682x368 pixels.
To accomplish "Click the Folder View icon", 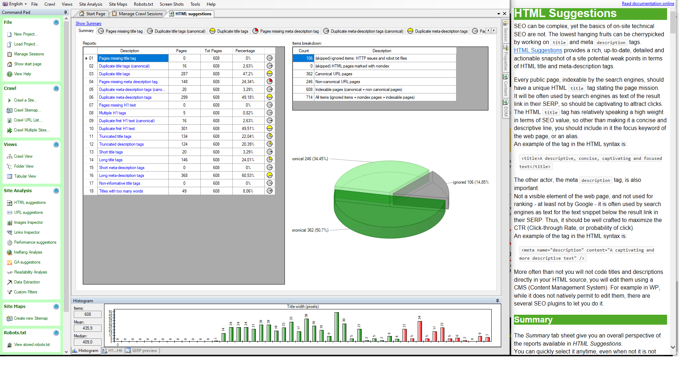I will (x=10, y=167).
